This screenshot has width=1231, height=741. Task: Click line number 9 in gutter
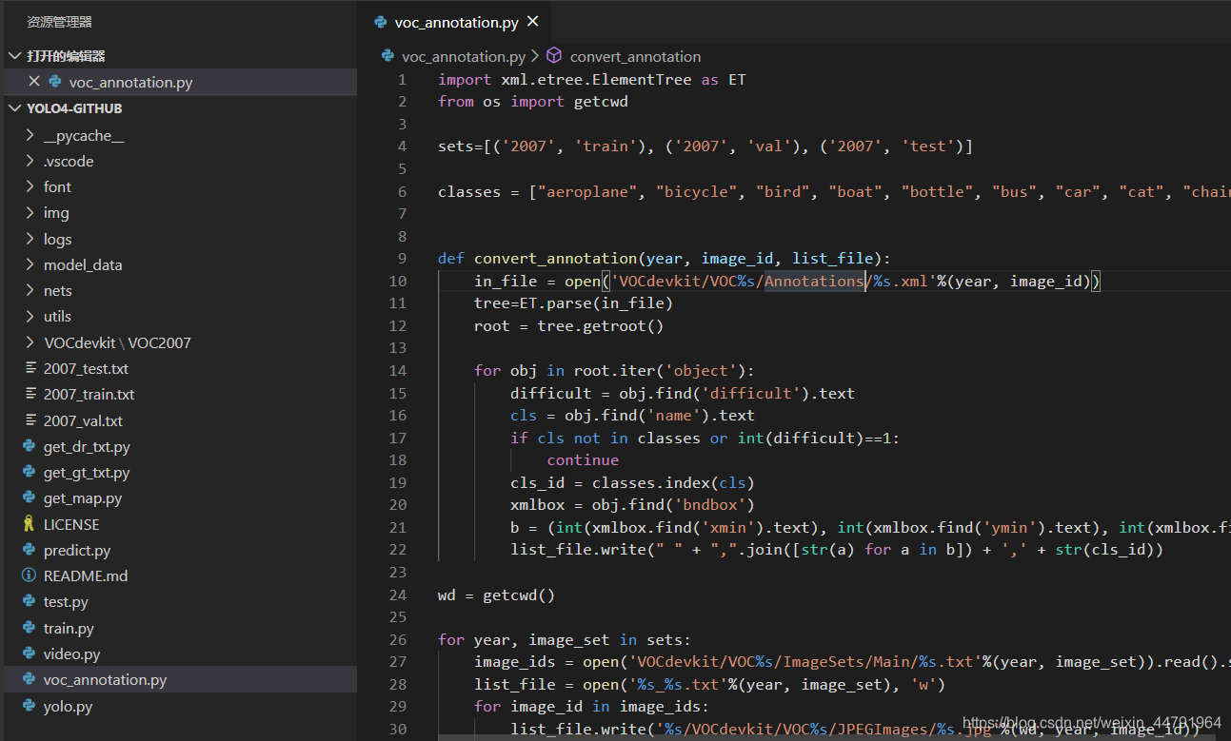pyautogui.click(x=403, y=258)
